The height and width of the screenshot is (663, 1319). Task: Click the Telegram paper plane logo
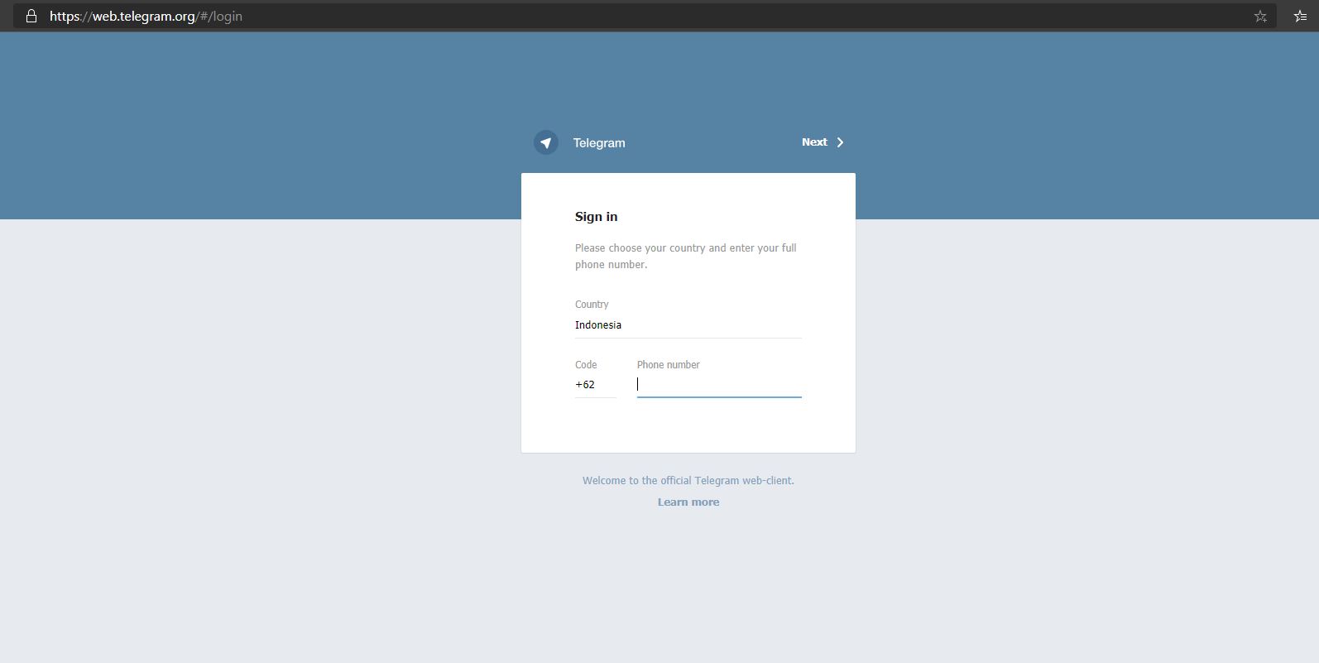coord(545,142)
